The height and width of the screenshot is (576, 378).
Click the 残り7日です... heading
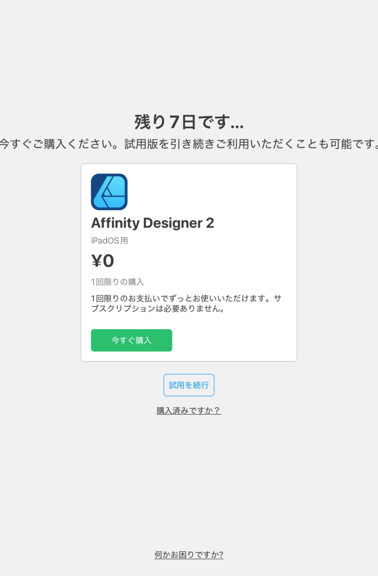pyautogui.click(x=189, y=122)
